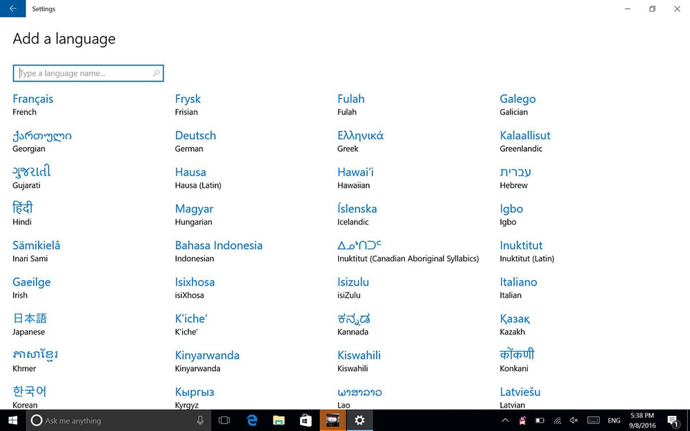Image resolution: width=690 pixels, height=431 pixels.
Task: Select Français (French) language
Action: pyautogui.click(x=33, y=99)
